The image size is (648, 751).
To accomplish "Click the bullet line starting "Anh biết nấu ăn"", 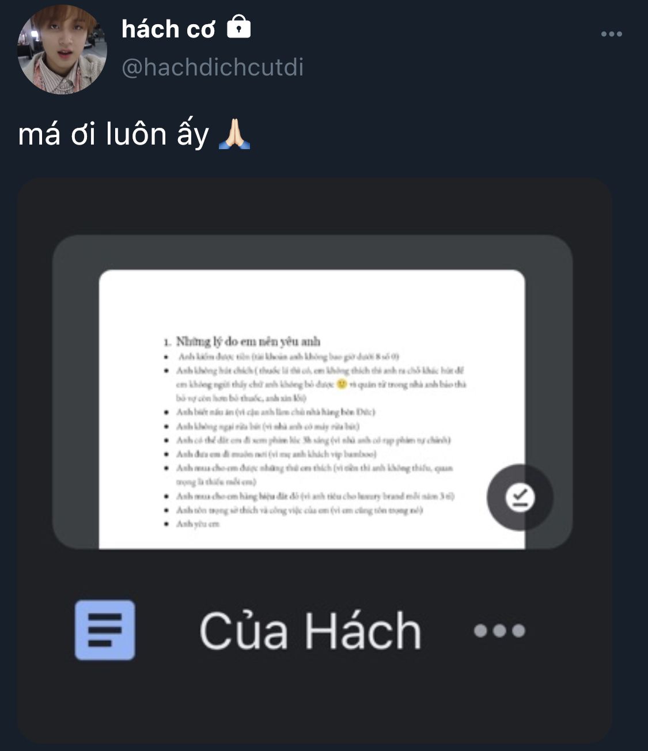I will (x=275, y=412).
